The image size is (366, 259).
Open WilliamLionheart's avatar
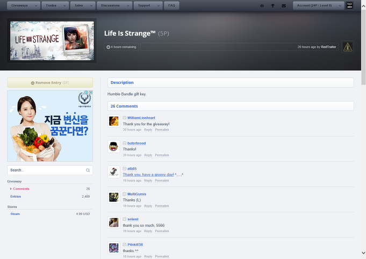point(114,121)
